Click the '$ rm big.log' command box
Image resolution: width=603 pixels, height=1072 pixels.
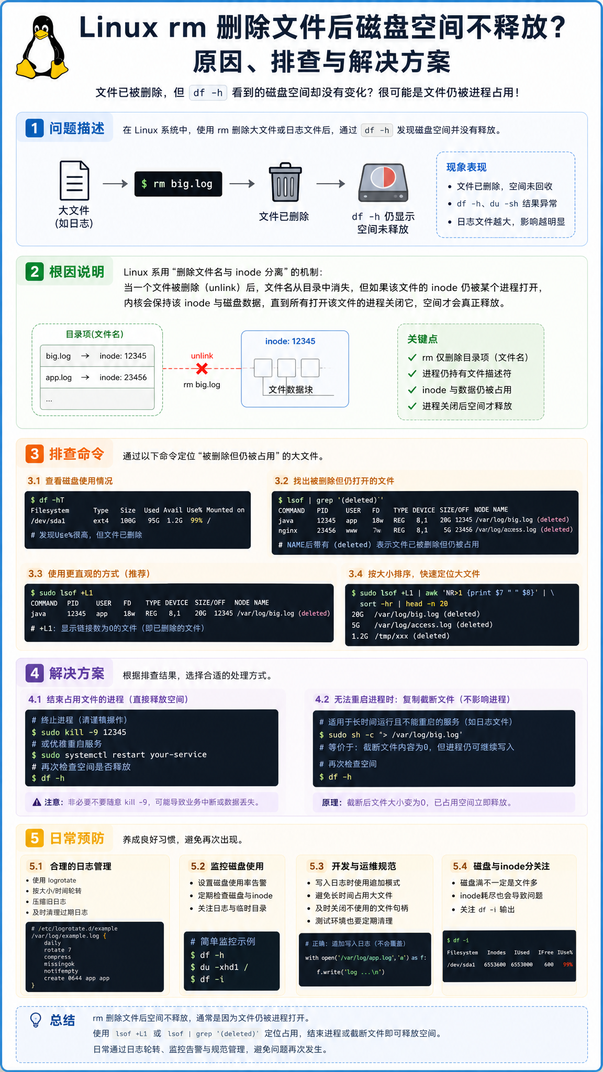coord(178,184)
